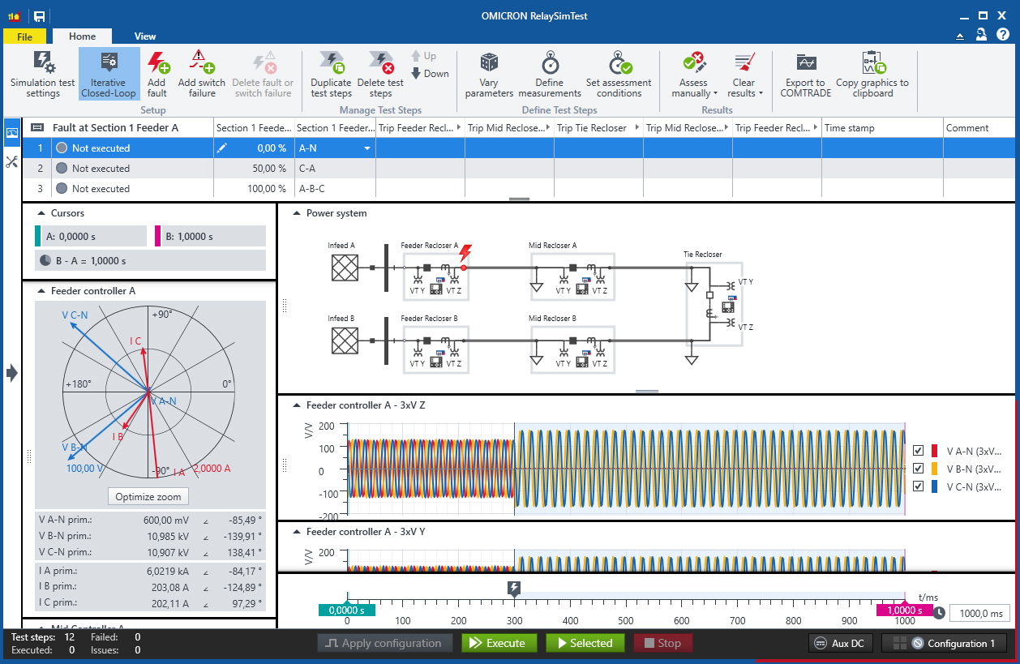Click the Execute button

click(498, 643)
